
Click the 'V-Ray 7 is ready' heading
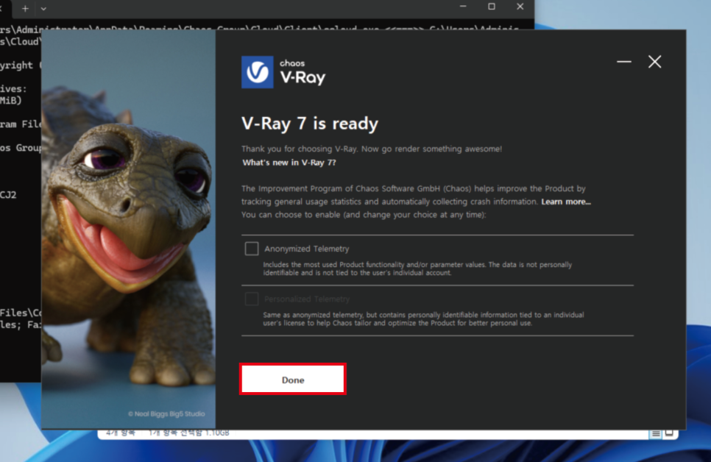tap(310, 124)
